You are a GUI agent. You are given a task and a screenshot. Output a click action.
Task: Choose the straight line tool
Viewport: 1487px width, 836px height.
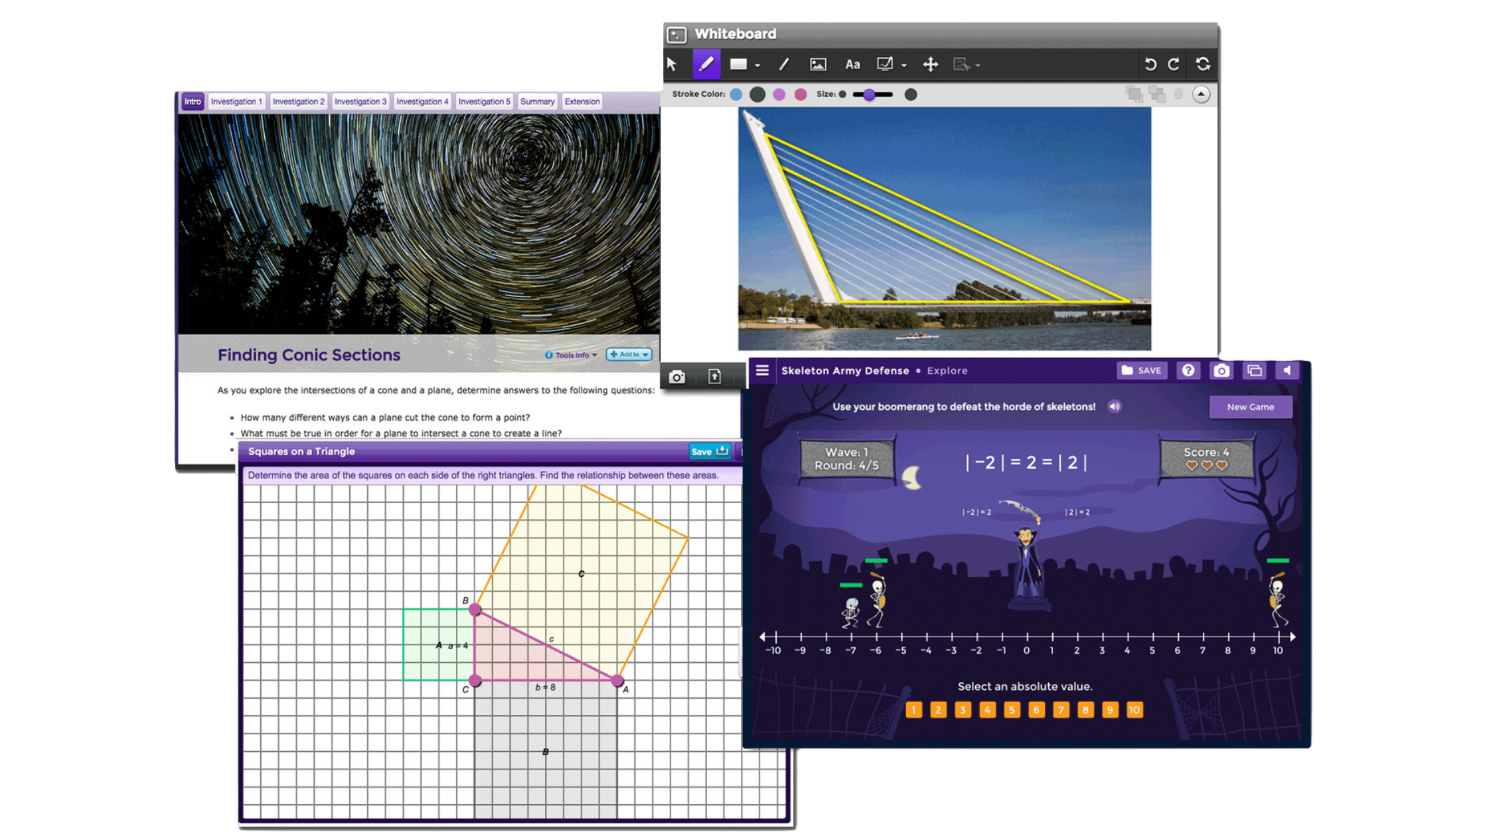[x=784, y=64]
